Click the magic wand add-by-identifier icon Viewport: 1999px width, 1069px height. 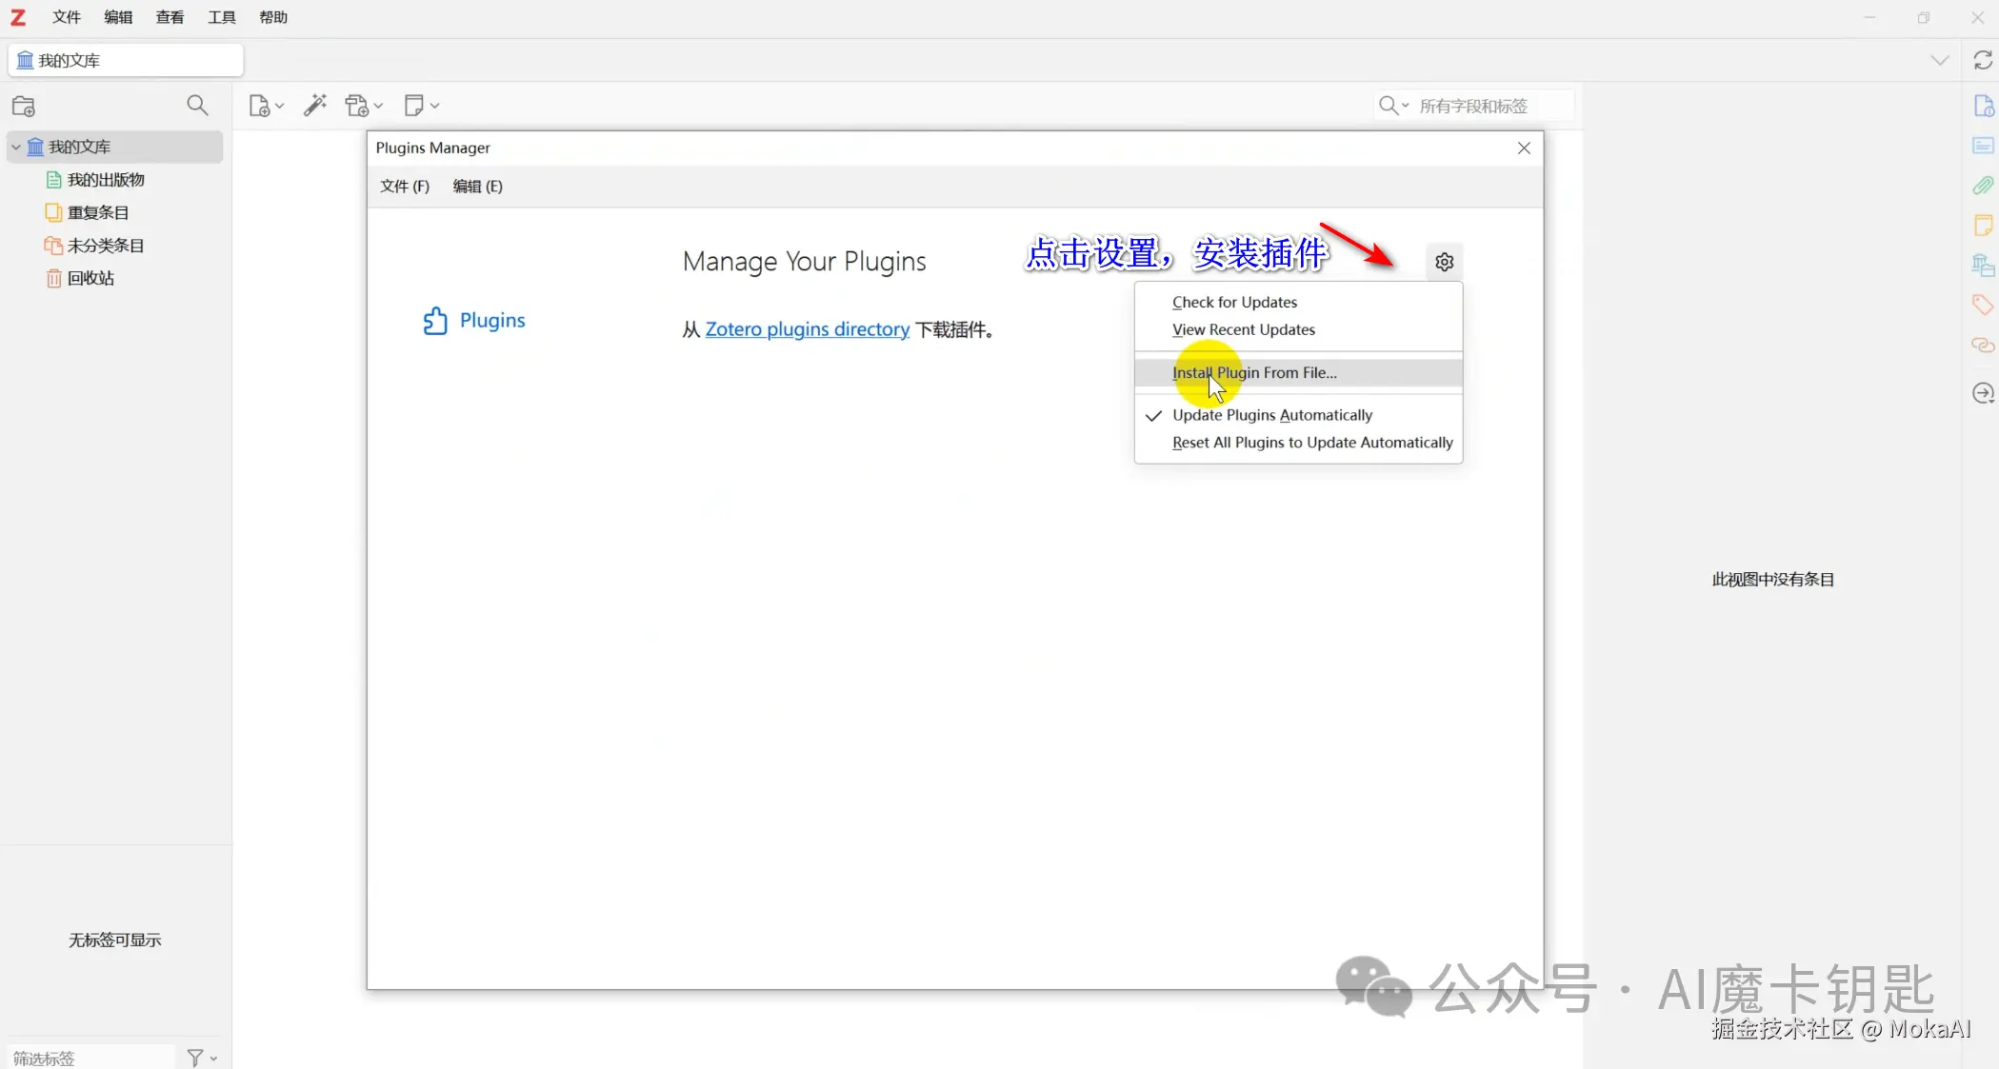click(x=315, y=106)
